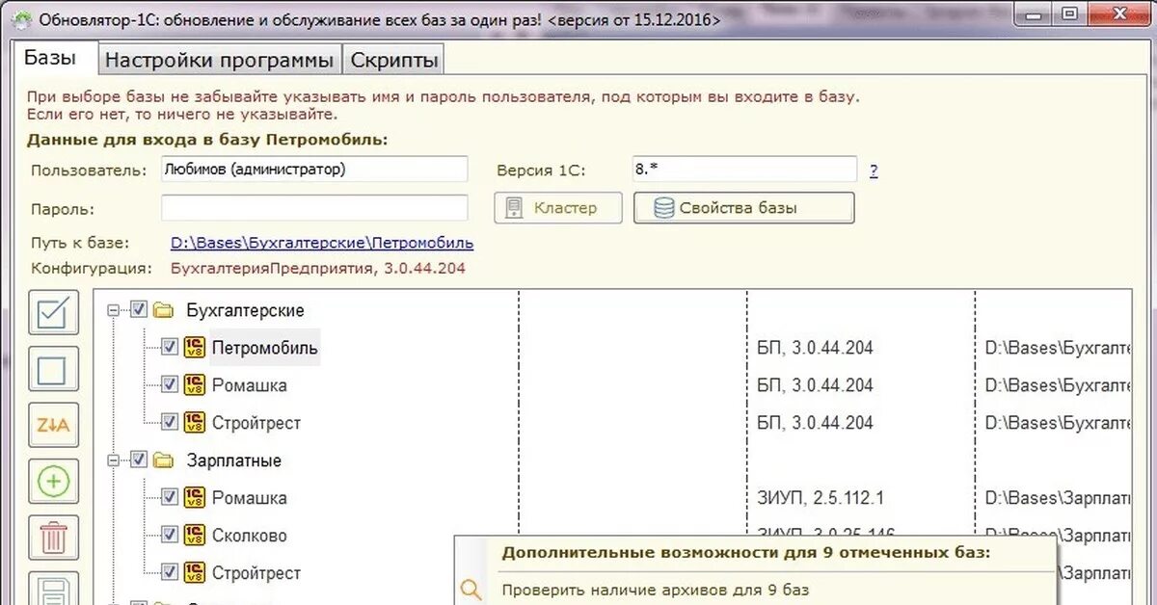Click the Кластер button
This screenshot has height=605, width=1157.
pos(558,208)
